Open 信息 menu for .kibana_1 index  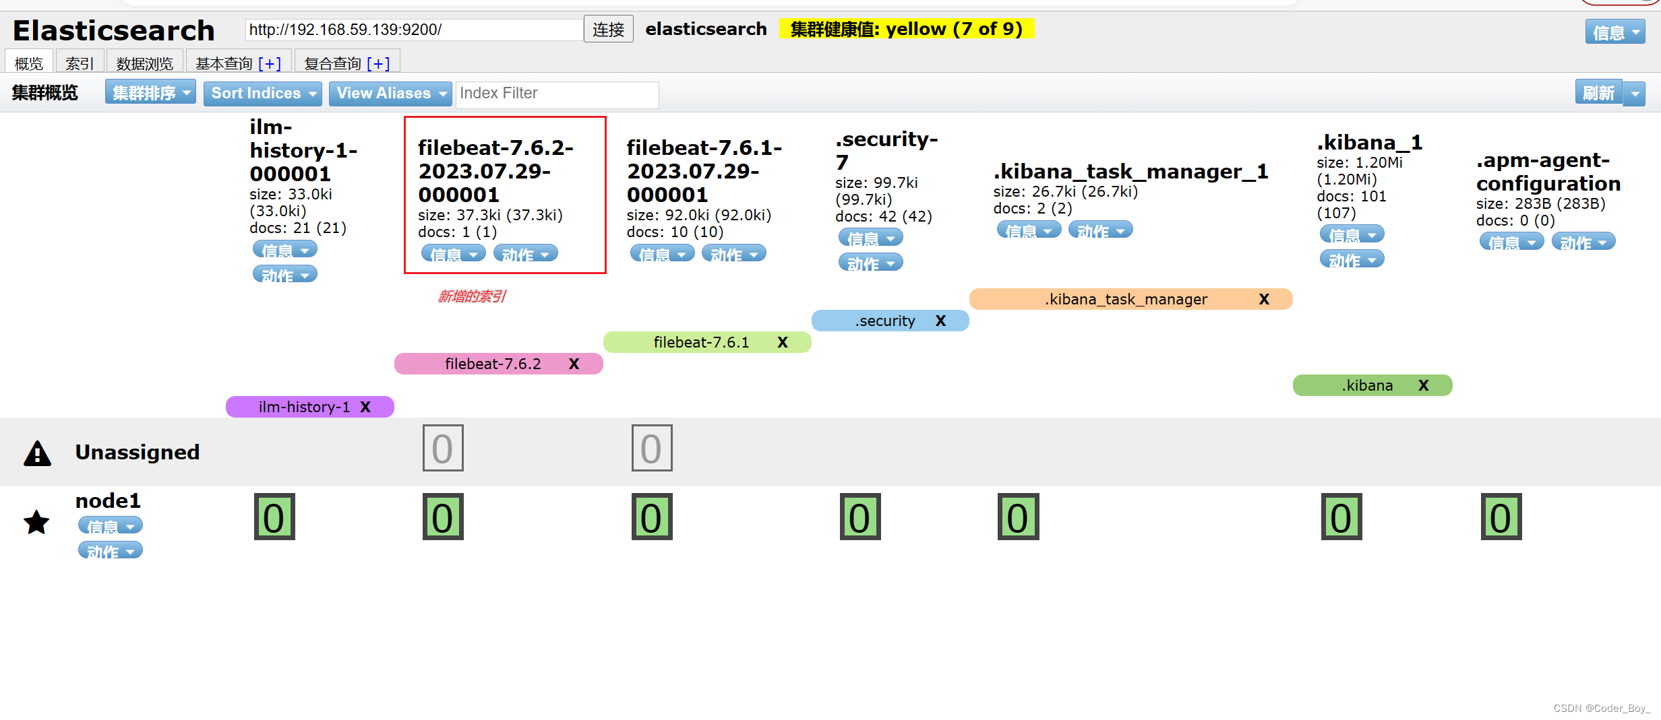pyautogui.click(x=1352, y=234)
